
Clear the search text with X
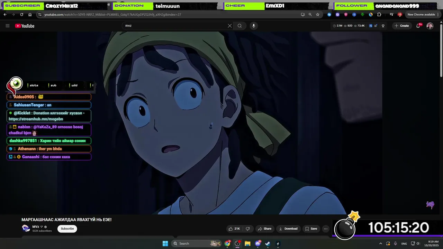tap(229, 26)
